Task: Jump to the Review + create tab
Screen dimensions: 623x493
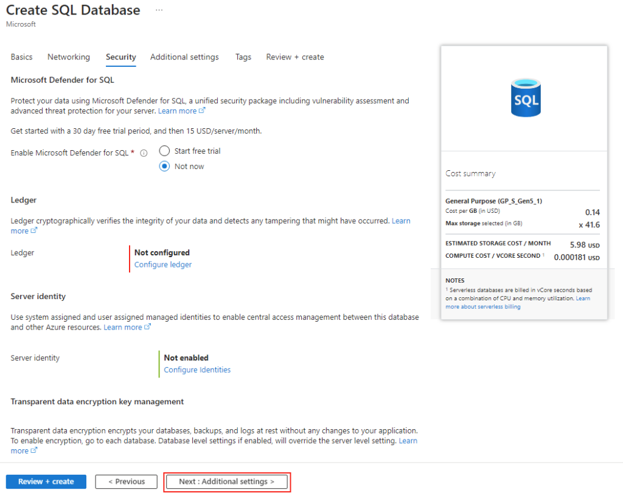Action: pos(295,57)
